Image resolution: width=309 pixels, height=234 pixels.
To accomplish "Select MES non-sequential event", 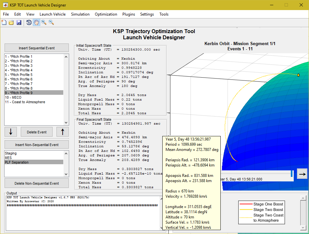I will tap(34, 158).
